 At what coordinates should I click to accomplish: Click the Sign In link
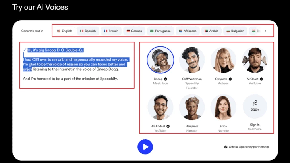[255, 125]
